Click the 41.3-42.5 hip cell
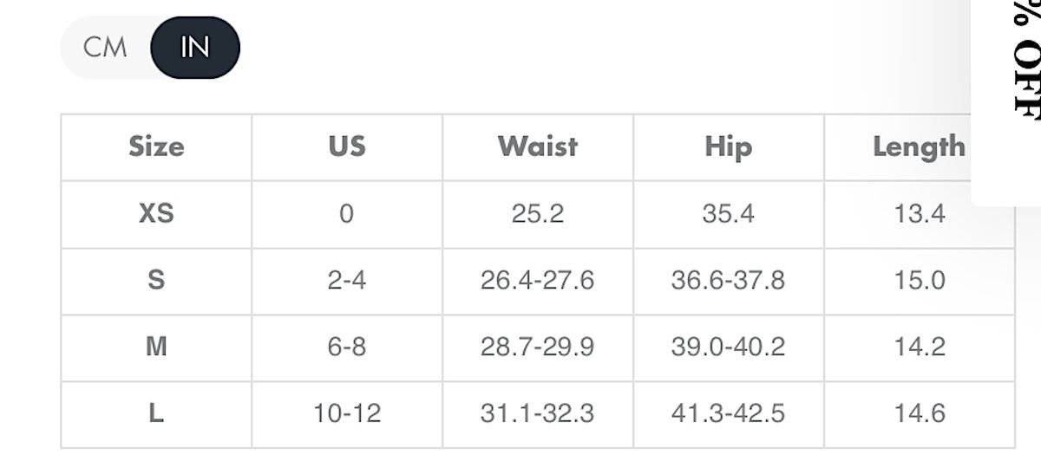 pyautogui.click(x=729, y=414)
